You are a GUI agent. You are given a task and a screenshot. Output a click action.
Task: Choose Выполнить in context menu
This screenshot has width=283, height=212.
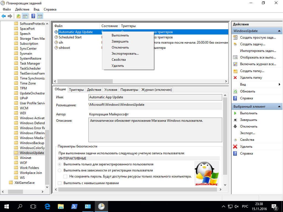pos(128,35)
